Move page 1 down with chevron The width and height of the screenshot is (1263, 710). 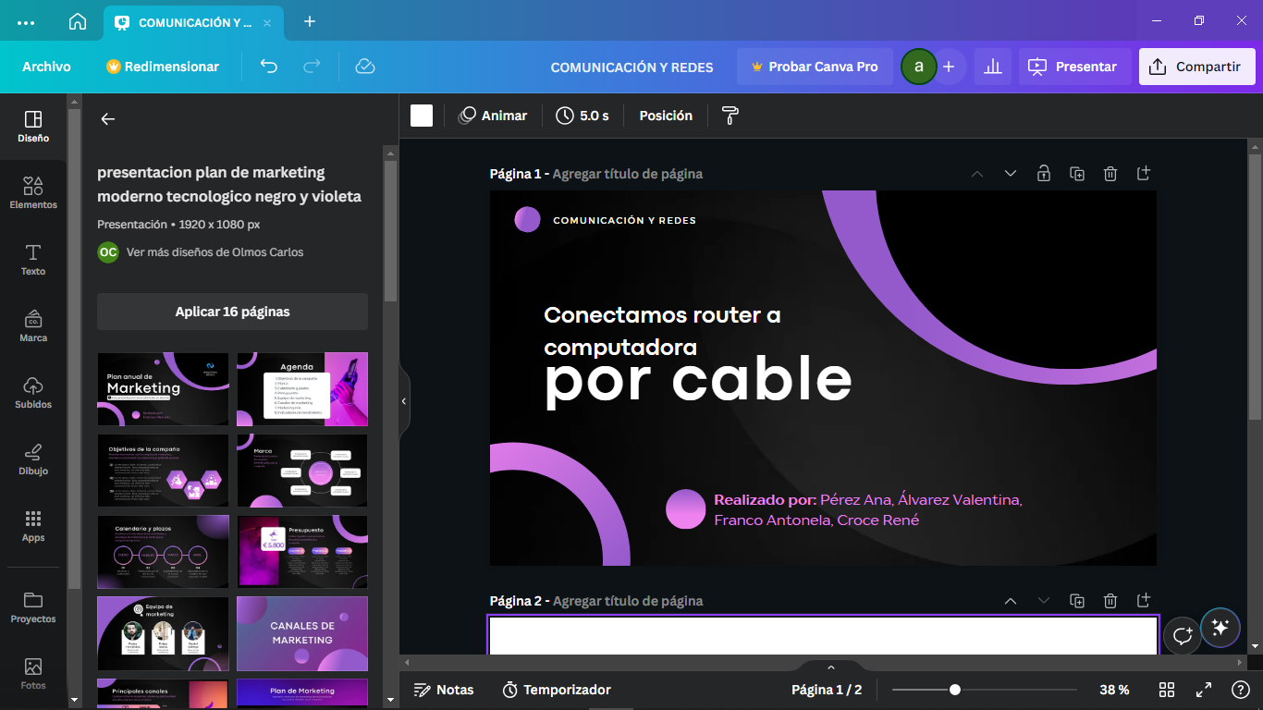(1011, 174)
